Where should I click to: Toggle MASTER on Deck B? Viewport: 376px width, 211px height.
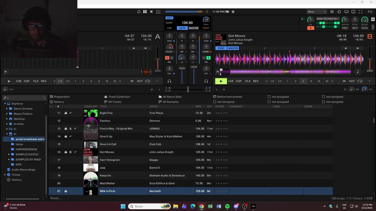233,48
